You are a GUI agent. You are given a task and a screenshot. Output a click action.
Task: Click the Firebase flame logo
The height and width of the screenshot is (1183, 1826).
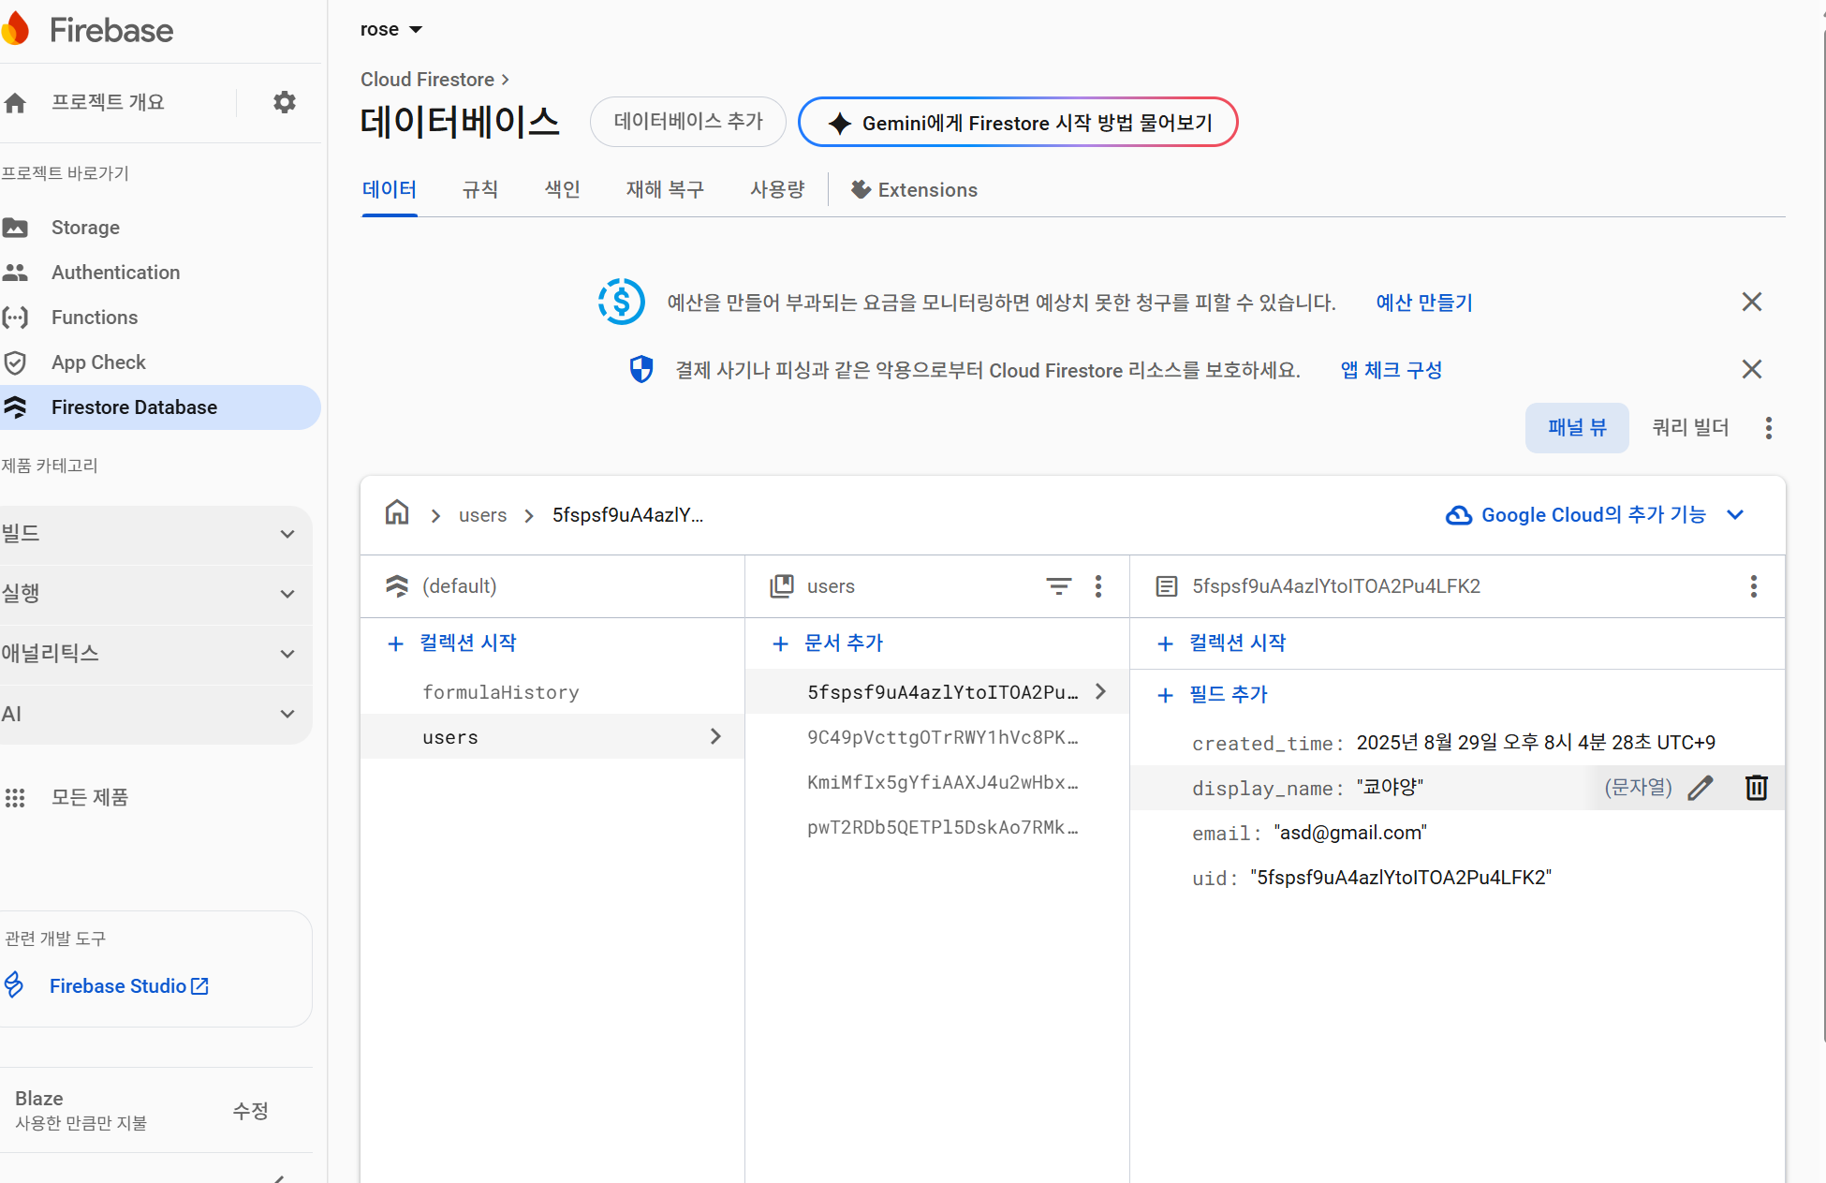pos(16,29)
